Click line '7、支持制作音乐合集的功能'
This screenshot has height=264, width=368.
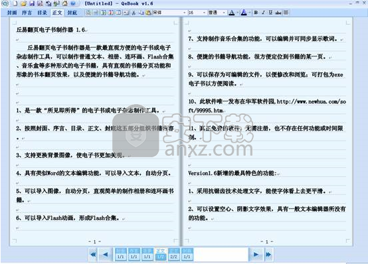click(264, 38)
